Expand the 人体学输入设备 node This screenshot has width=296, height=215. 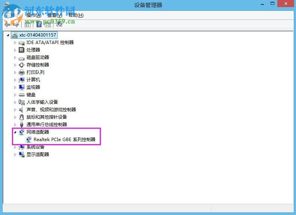pyautogui.click(x=15, y=102)
